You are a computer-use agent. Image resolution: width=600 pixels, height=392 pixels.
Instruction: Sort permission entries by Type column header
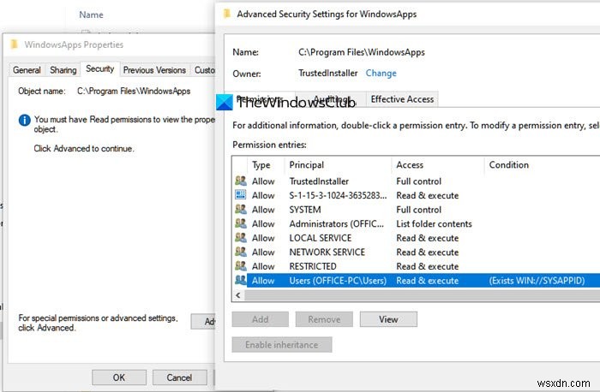click(x=266, y=165)
